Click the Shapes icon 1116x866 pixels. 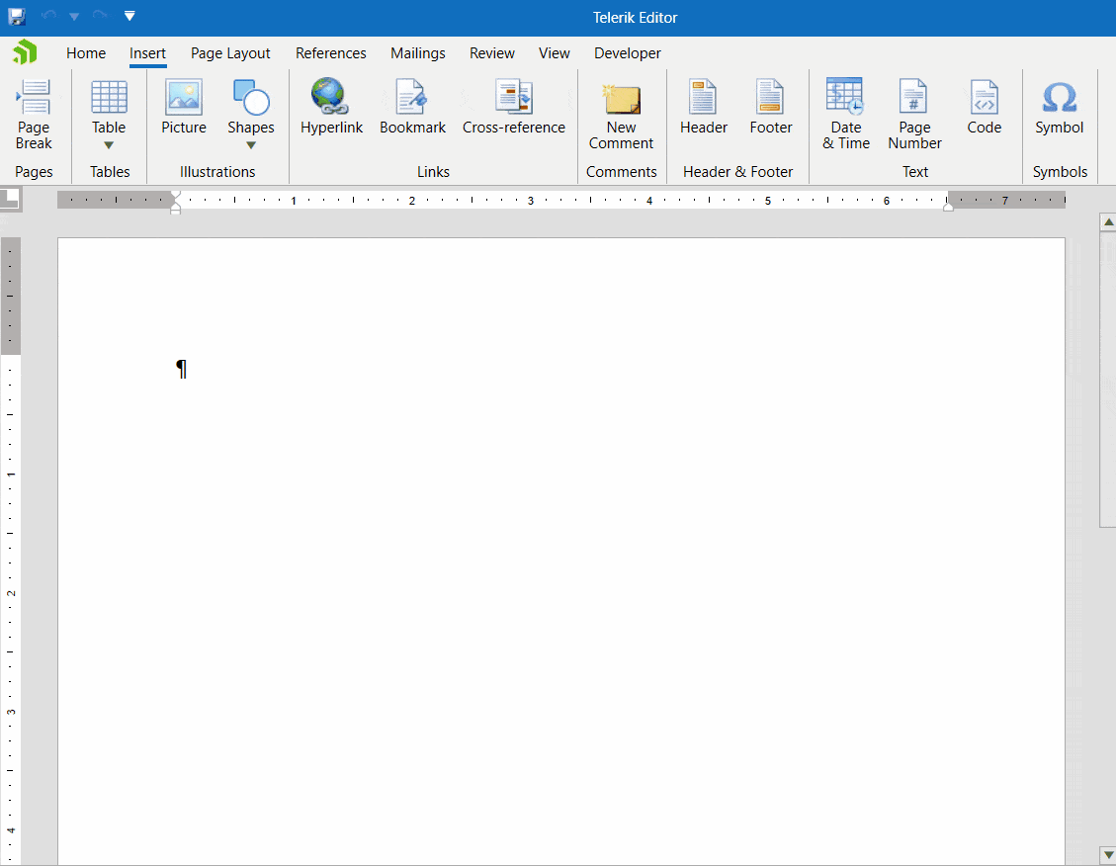tap(251, 98)
